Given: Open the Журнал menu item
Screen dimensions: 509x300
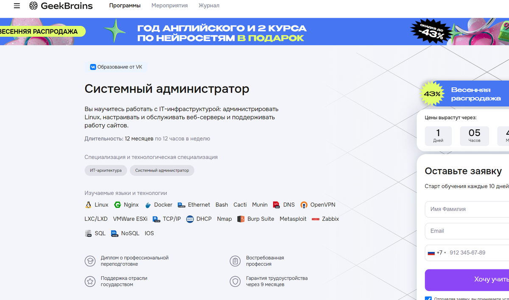Looking at the screenshot, I should 209,6.
